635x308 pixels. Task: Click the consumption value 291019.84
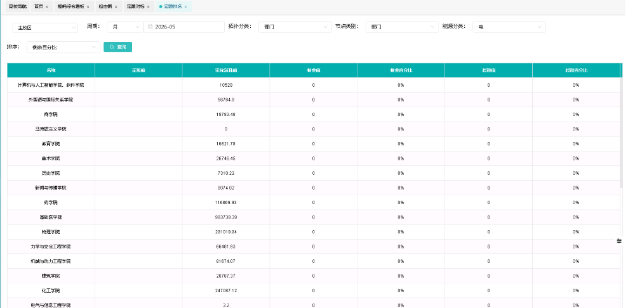tap(226, 232)
